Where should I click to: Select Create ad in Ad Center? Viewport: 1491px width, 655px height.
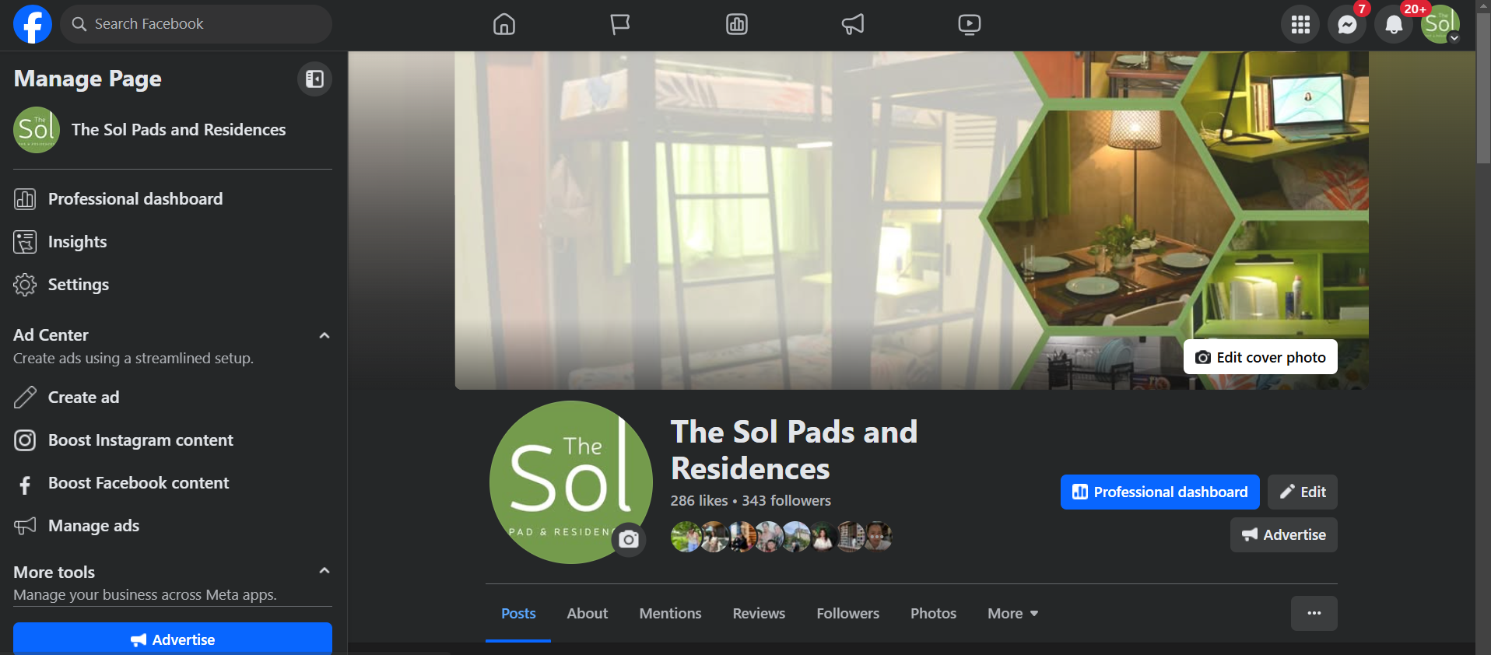[x=173, y=398]
